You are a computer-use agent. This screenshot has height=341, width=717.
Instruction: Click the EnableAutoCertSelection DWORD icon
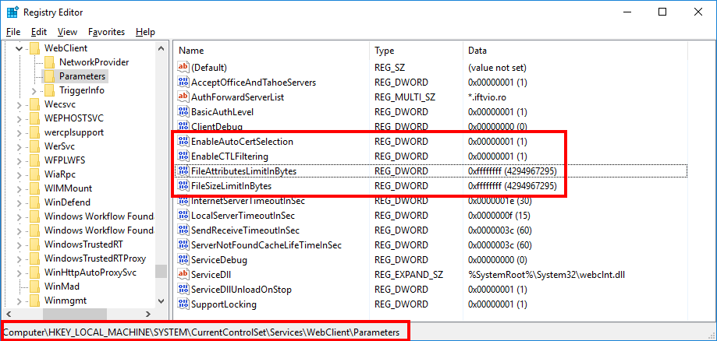pyautogui.click(x=183, y=142)
